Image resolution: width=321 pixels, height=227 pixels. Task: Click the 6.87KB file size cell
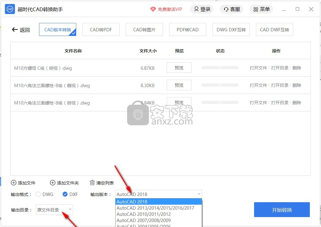point(147,68)
